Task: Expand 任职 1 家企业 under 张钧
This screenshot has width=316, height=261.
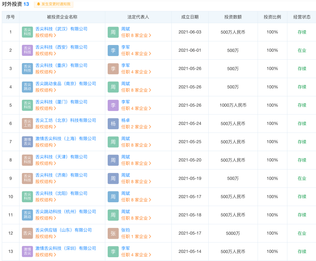Action: point(135,236)
